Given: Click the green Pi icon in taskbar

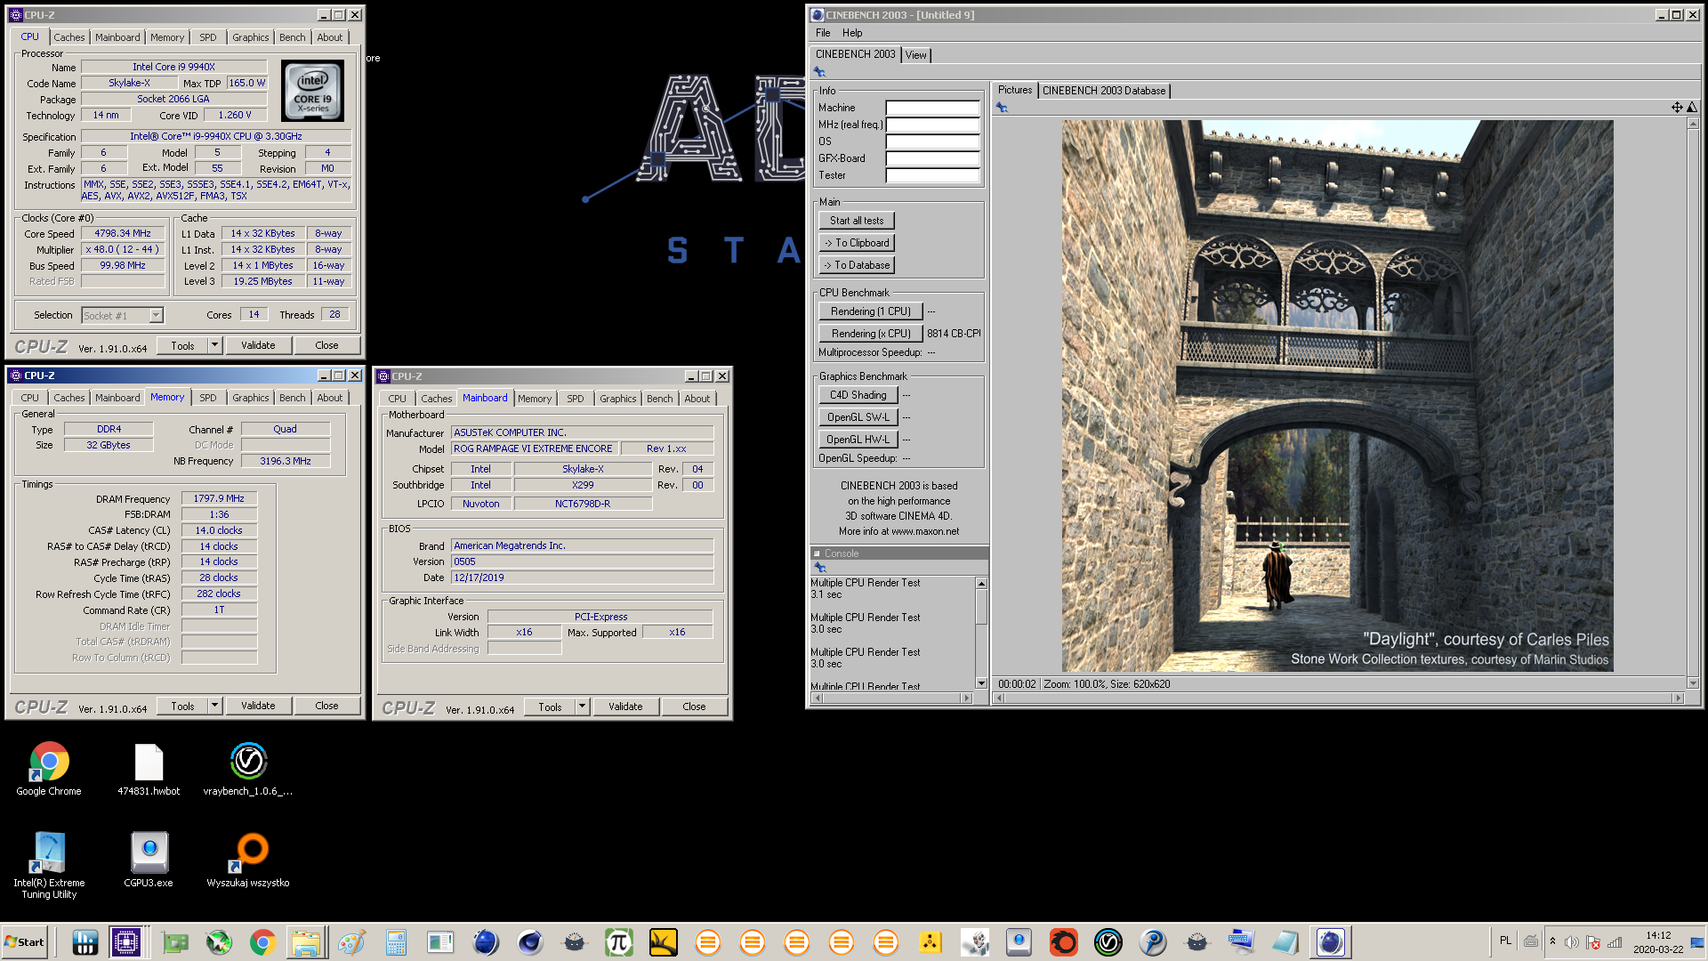Looking at the screenshot, I should (618, 941).
